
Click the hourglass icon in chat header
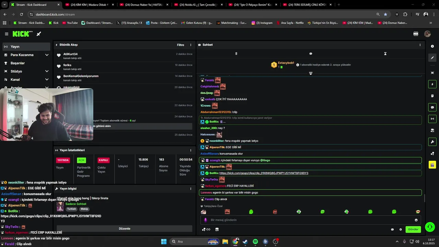click(385, 54)
